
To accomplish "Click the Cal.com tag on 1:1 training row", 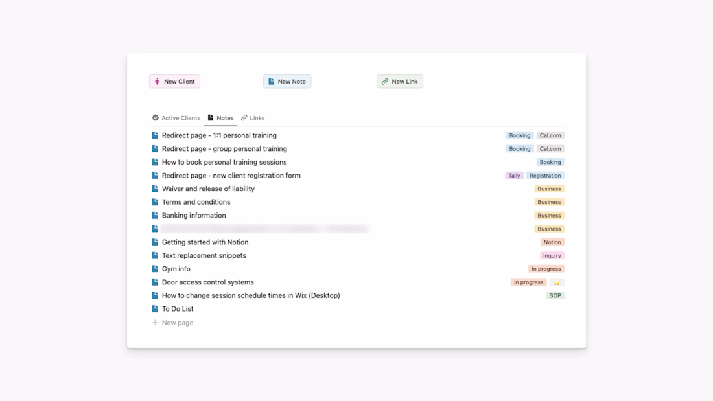I will [x=550, y=135].
